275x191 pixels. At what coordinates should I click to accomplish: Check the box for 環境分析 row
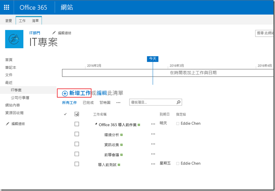point(77,134)
